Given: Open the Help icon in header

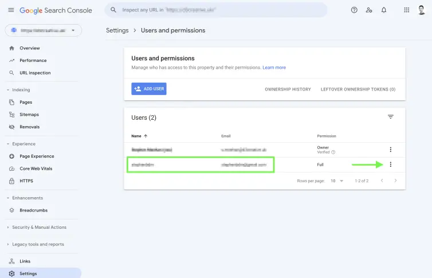Looking at the screenshot, I should click(354, 10).
